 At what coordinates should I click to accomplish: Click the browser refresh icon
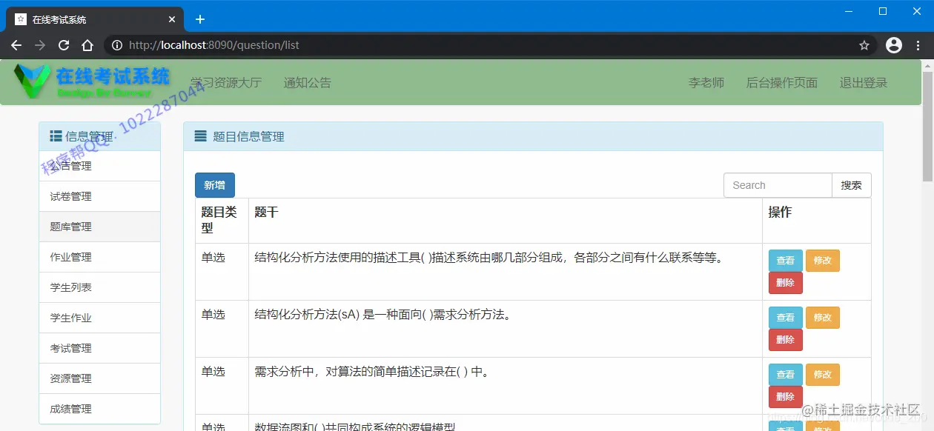(63, 44)
